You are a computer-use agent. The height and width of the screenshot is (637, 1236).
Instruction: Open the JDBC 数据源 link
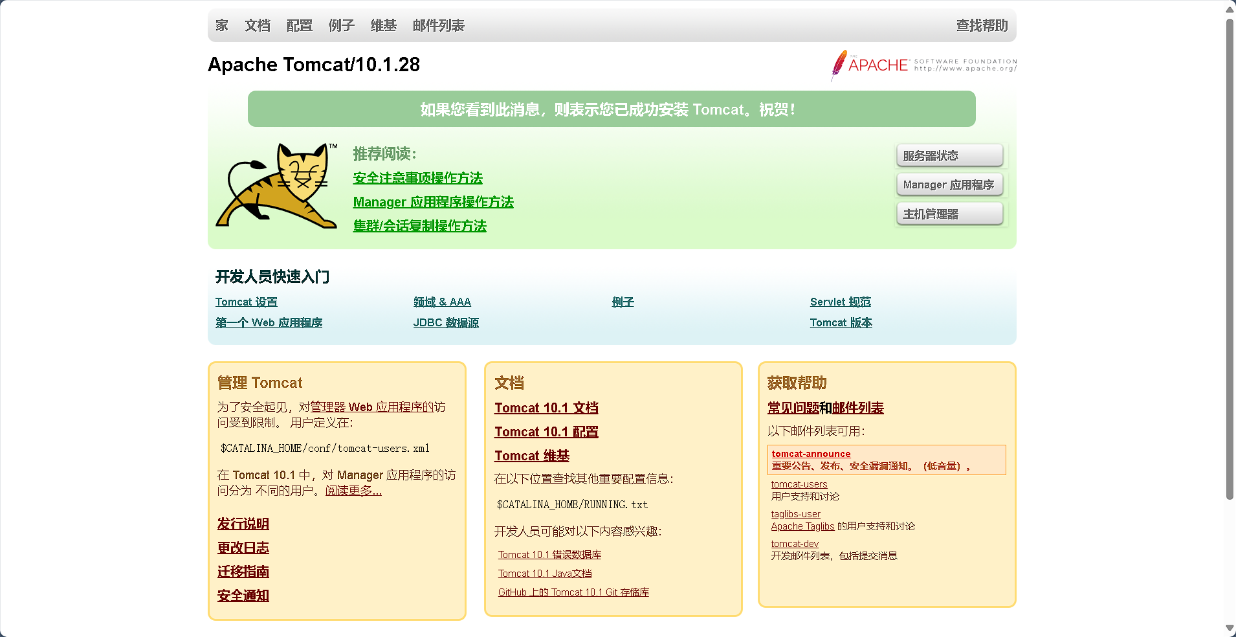coord(446,322)
